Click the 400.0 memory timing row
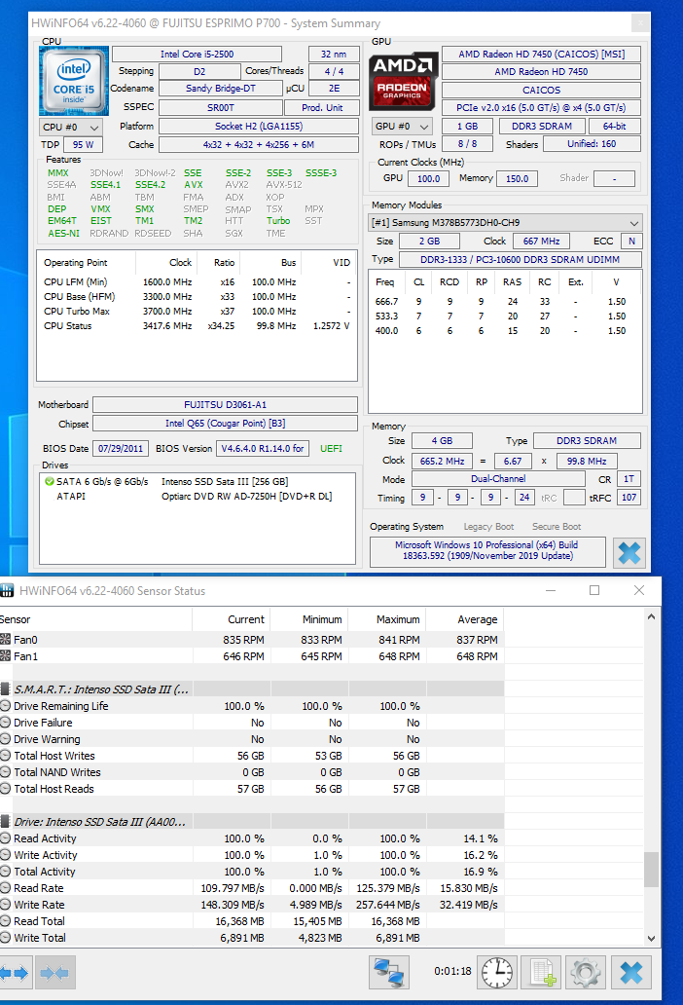683x1005 pixels. tap(505, 331)
